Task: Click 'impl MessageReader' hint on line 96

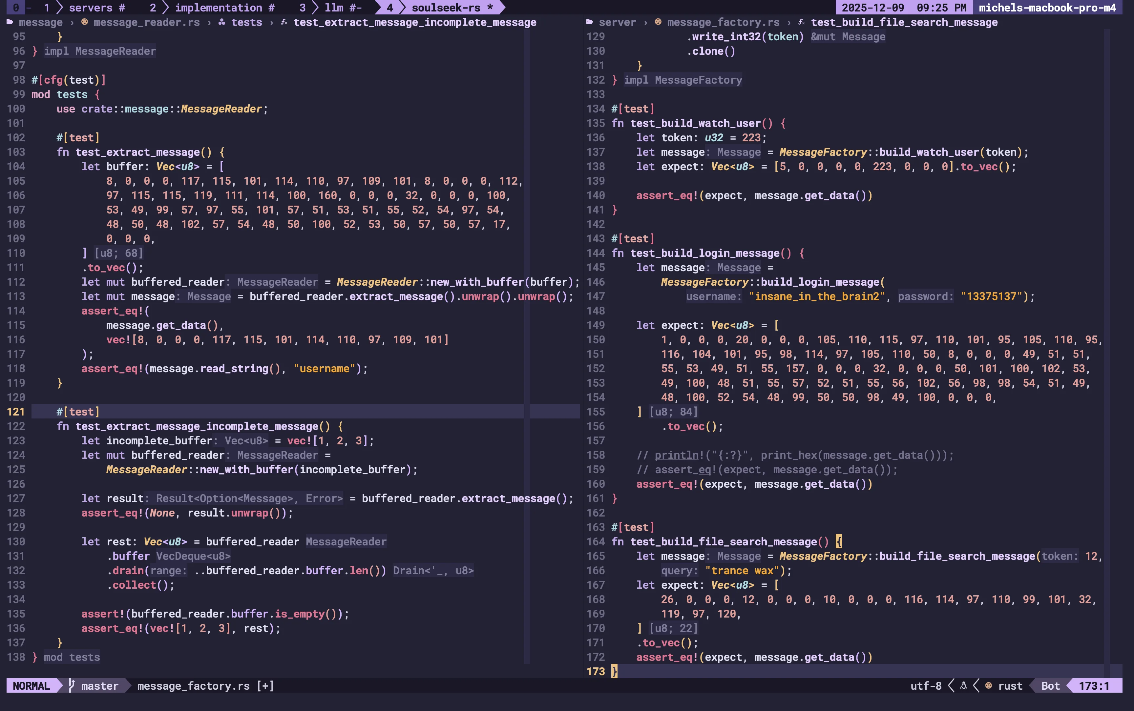Action: click(x=100, y=51)
